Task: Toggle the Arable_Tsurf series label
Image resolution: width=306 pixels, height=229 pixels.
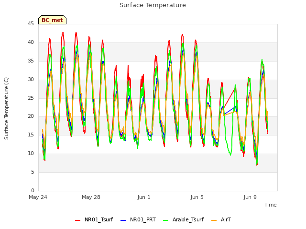Action: click(x=188, y=219)
